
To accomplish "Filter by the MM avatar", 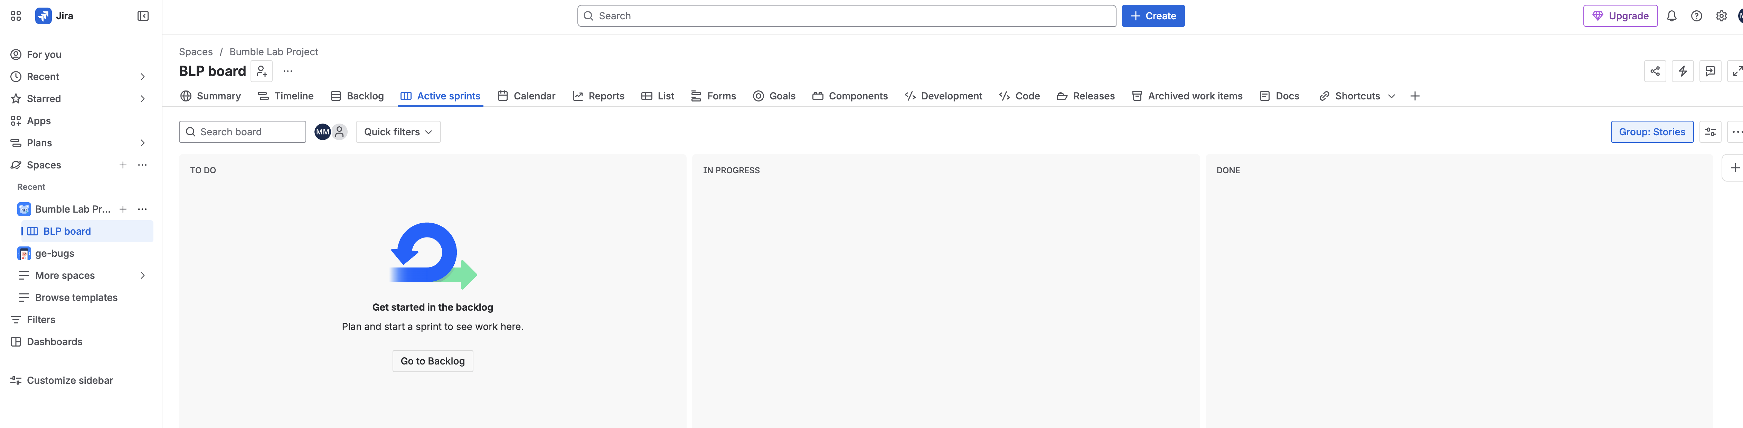I will 323,132.
